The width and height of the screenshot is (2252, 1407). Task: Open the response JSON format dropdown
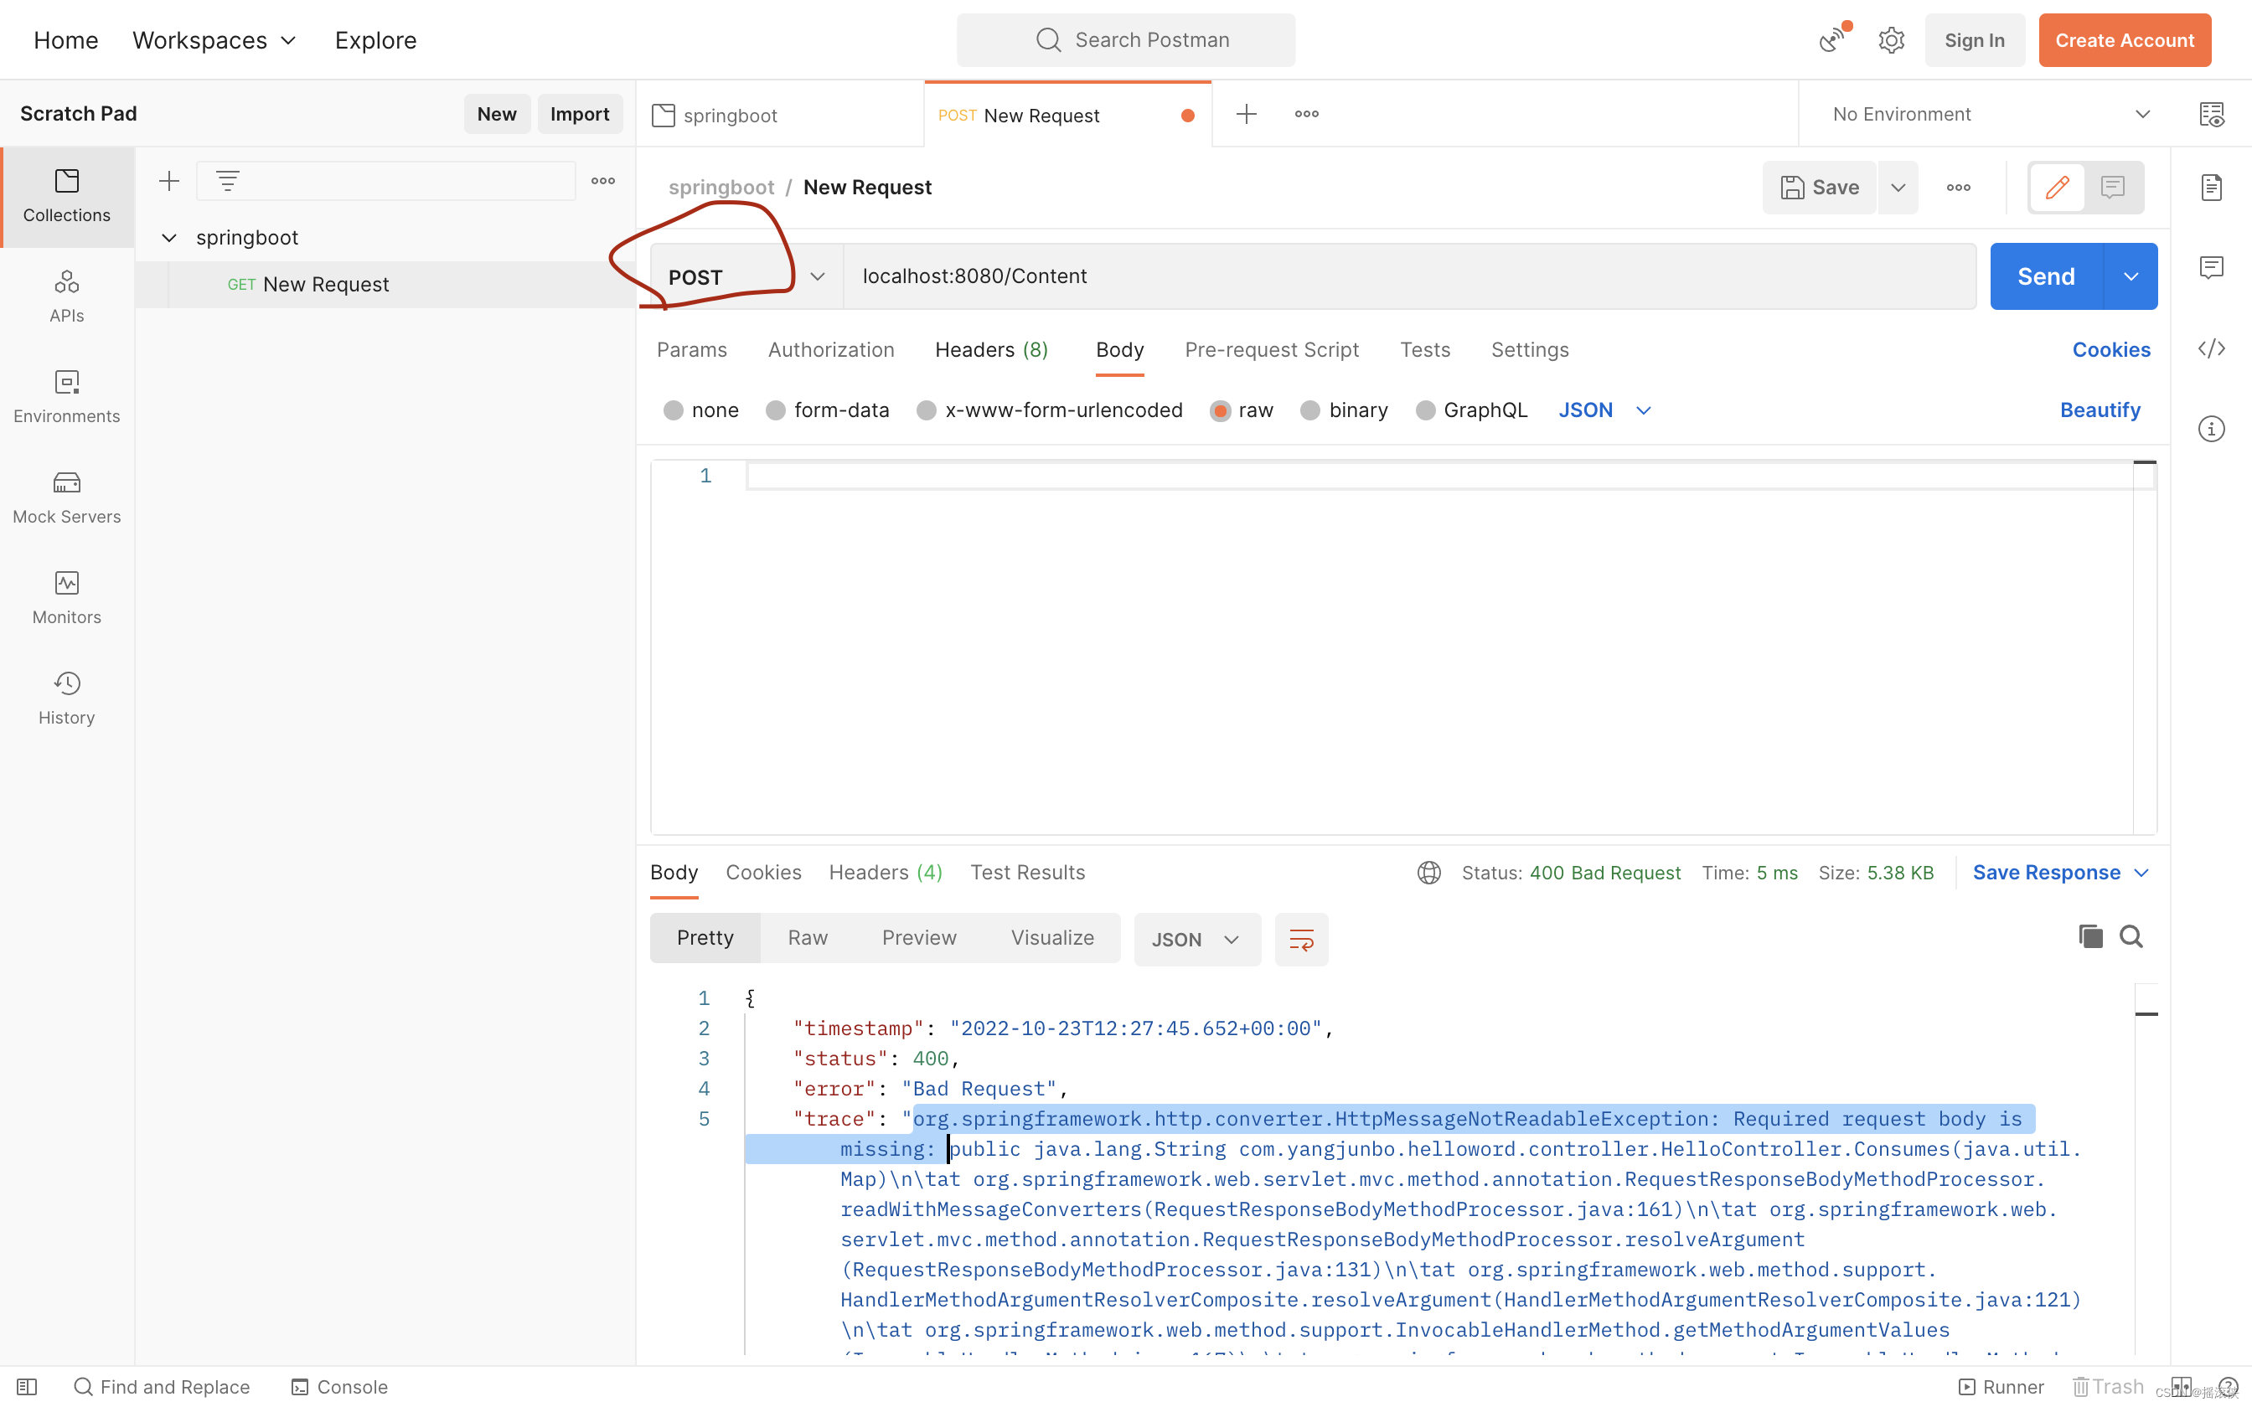tap(1196, 939)
